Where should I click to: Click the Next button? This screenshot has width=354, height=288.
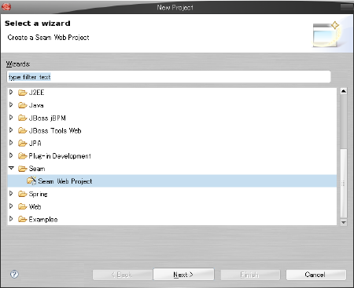[x=183, y=275]
